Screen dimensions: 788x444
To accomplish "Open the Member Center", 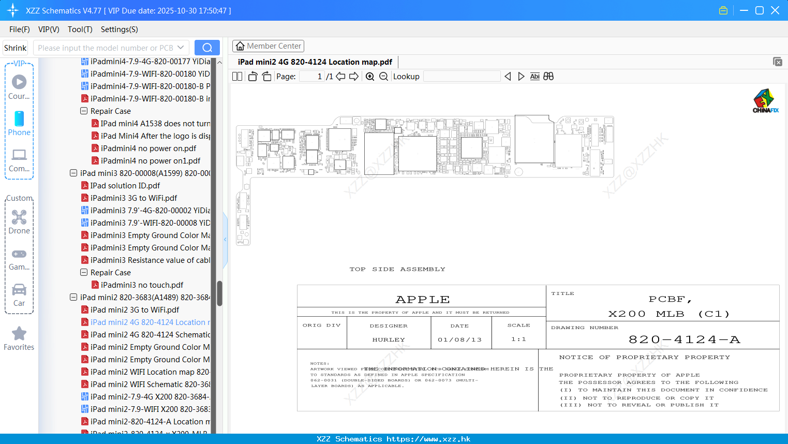I will point(268,46).
